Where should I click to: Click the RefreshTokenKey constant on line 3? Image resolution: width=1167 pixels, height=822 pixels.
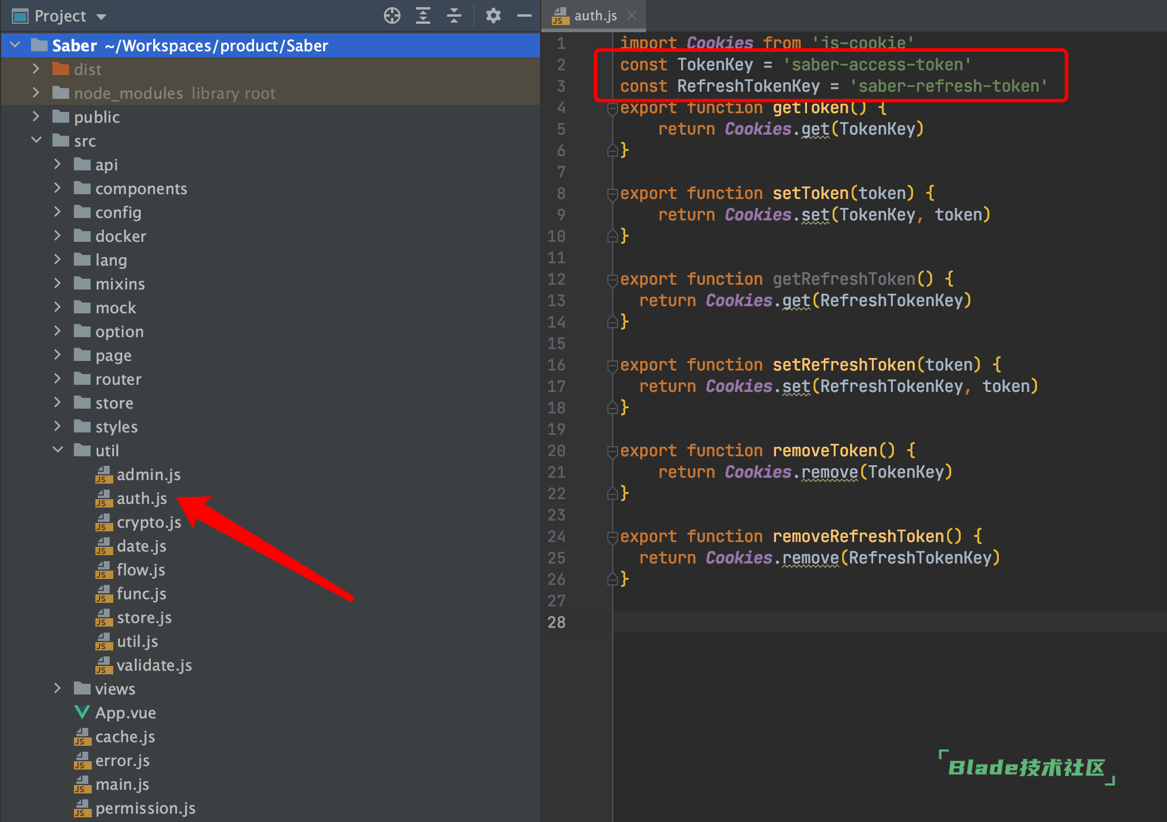(748, 86)
